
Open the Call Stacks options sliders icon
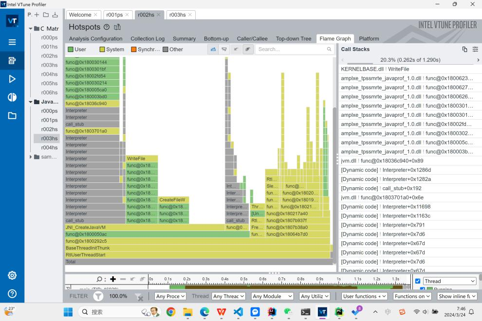(475, 49)
